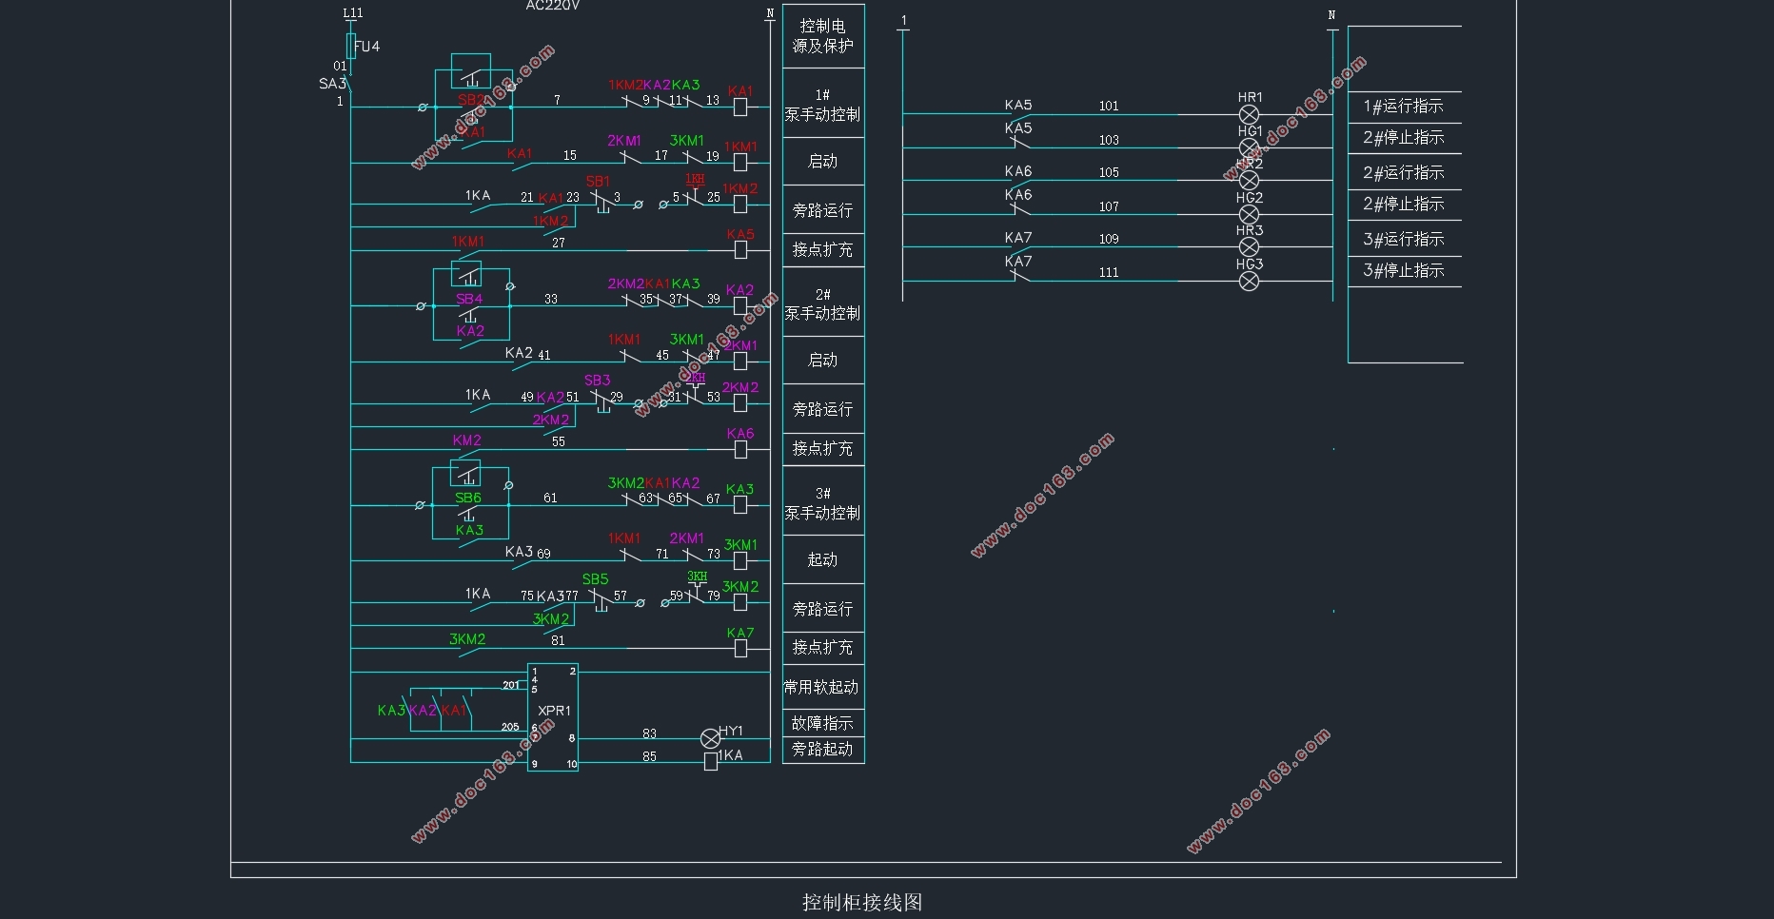Click the SB4 pushbutton label

(x=469, y=299)
